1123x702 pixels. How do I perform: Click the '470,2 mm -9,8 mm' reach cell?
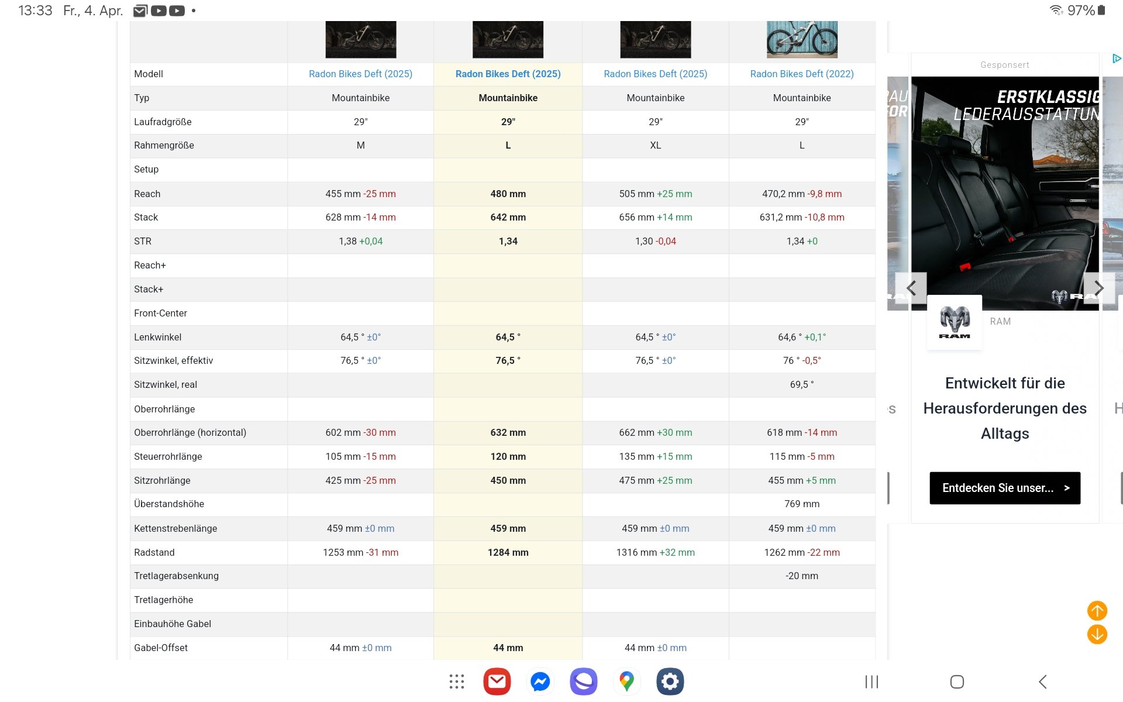(x=802, y=194)
